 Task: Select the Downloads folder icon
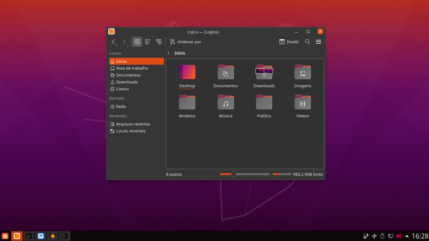tap(264, 72)
